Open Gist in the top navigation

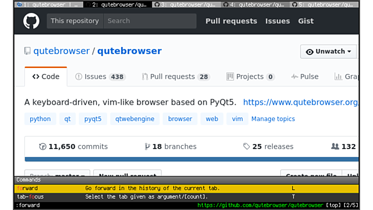click(x=306, y=21)
